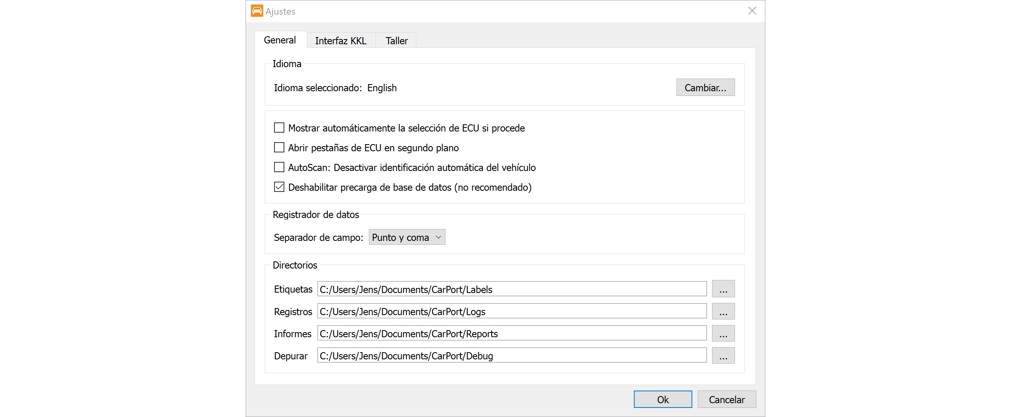Open the Separador de campo dropdown
Screen dimensions: 1011x417
(406, 237)
